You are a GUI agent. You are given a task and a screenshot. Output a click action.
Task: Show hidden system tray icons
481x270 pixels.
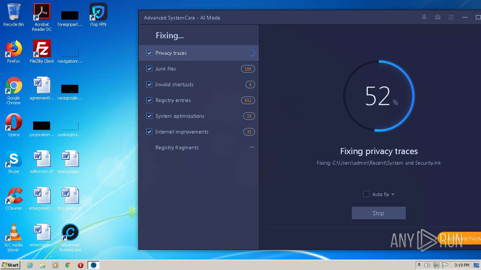[x=419, y=265]
